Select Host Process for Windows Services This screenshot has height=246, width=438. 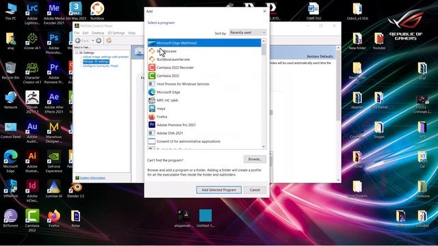point(204,84)
